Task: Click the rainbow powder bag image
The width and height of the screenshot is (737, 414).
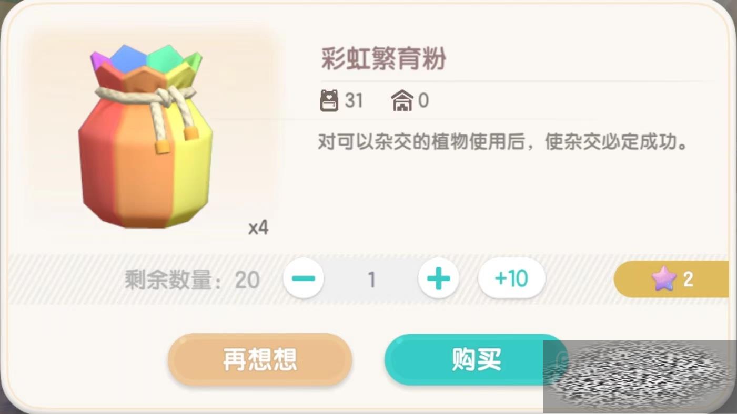Action: coord(145,136)
